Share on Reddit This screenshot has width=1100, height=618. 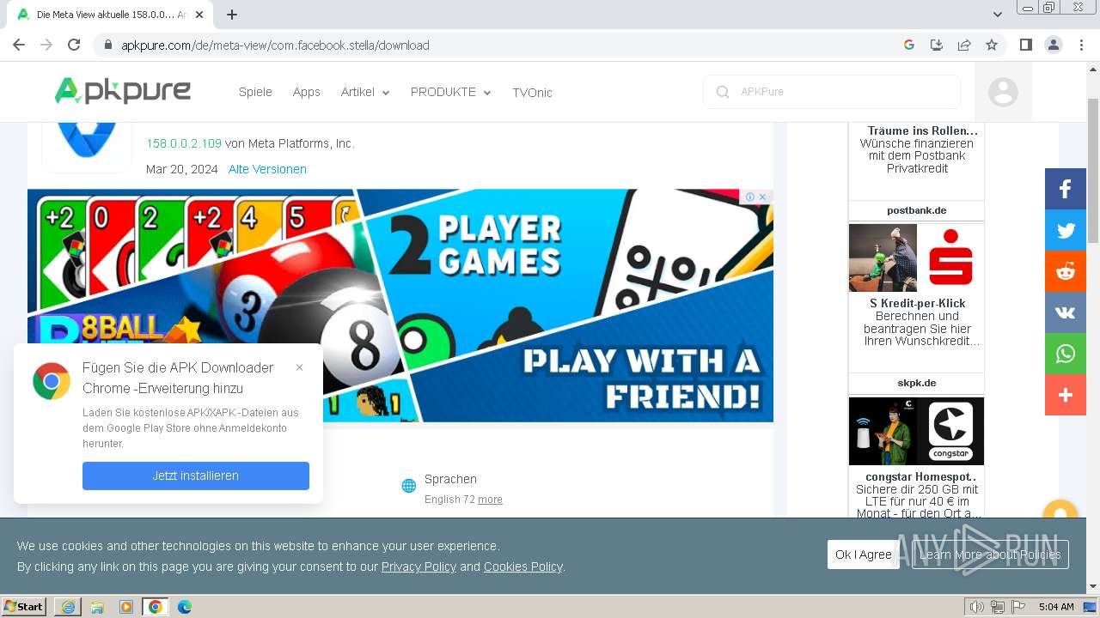pyautogui.click(x=1066, y=271)
